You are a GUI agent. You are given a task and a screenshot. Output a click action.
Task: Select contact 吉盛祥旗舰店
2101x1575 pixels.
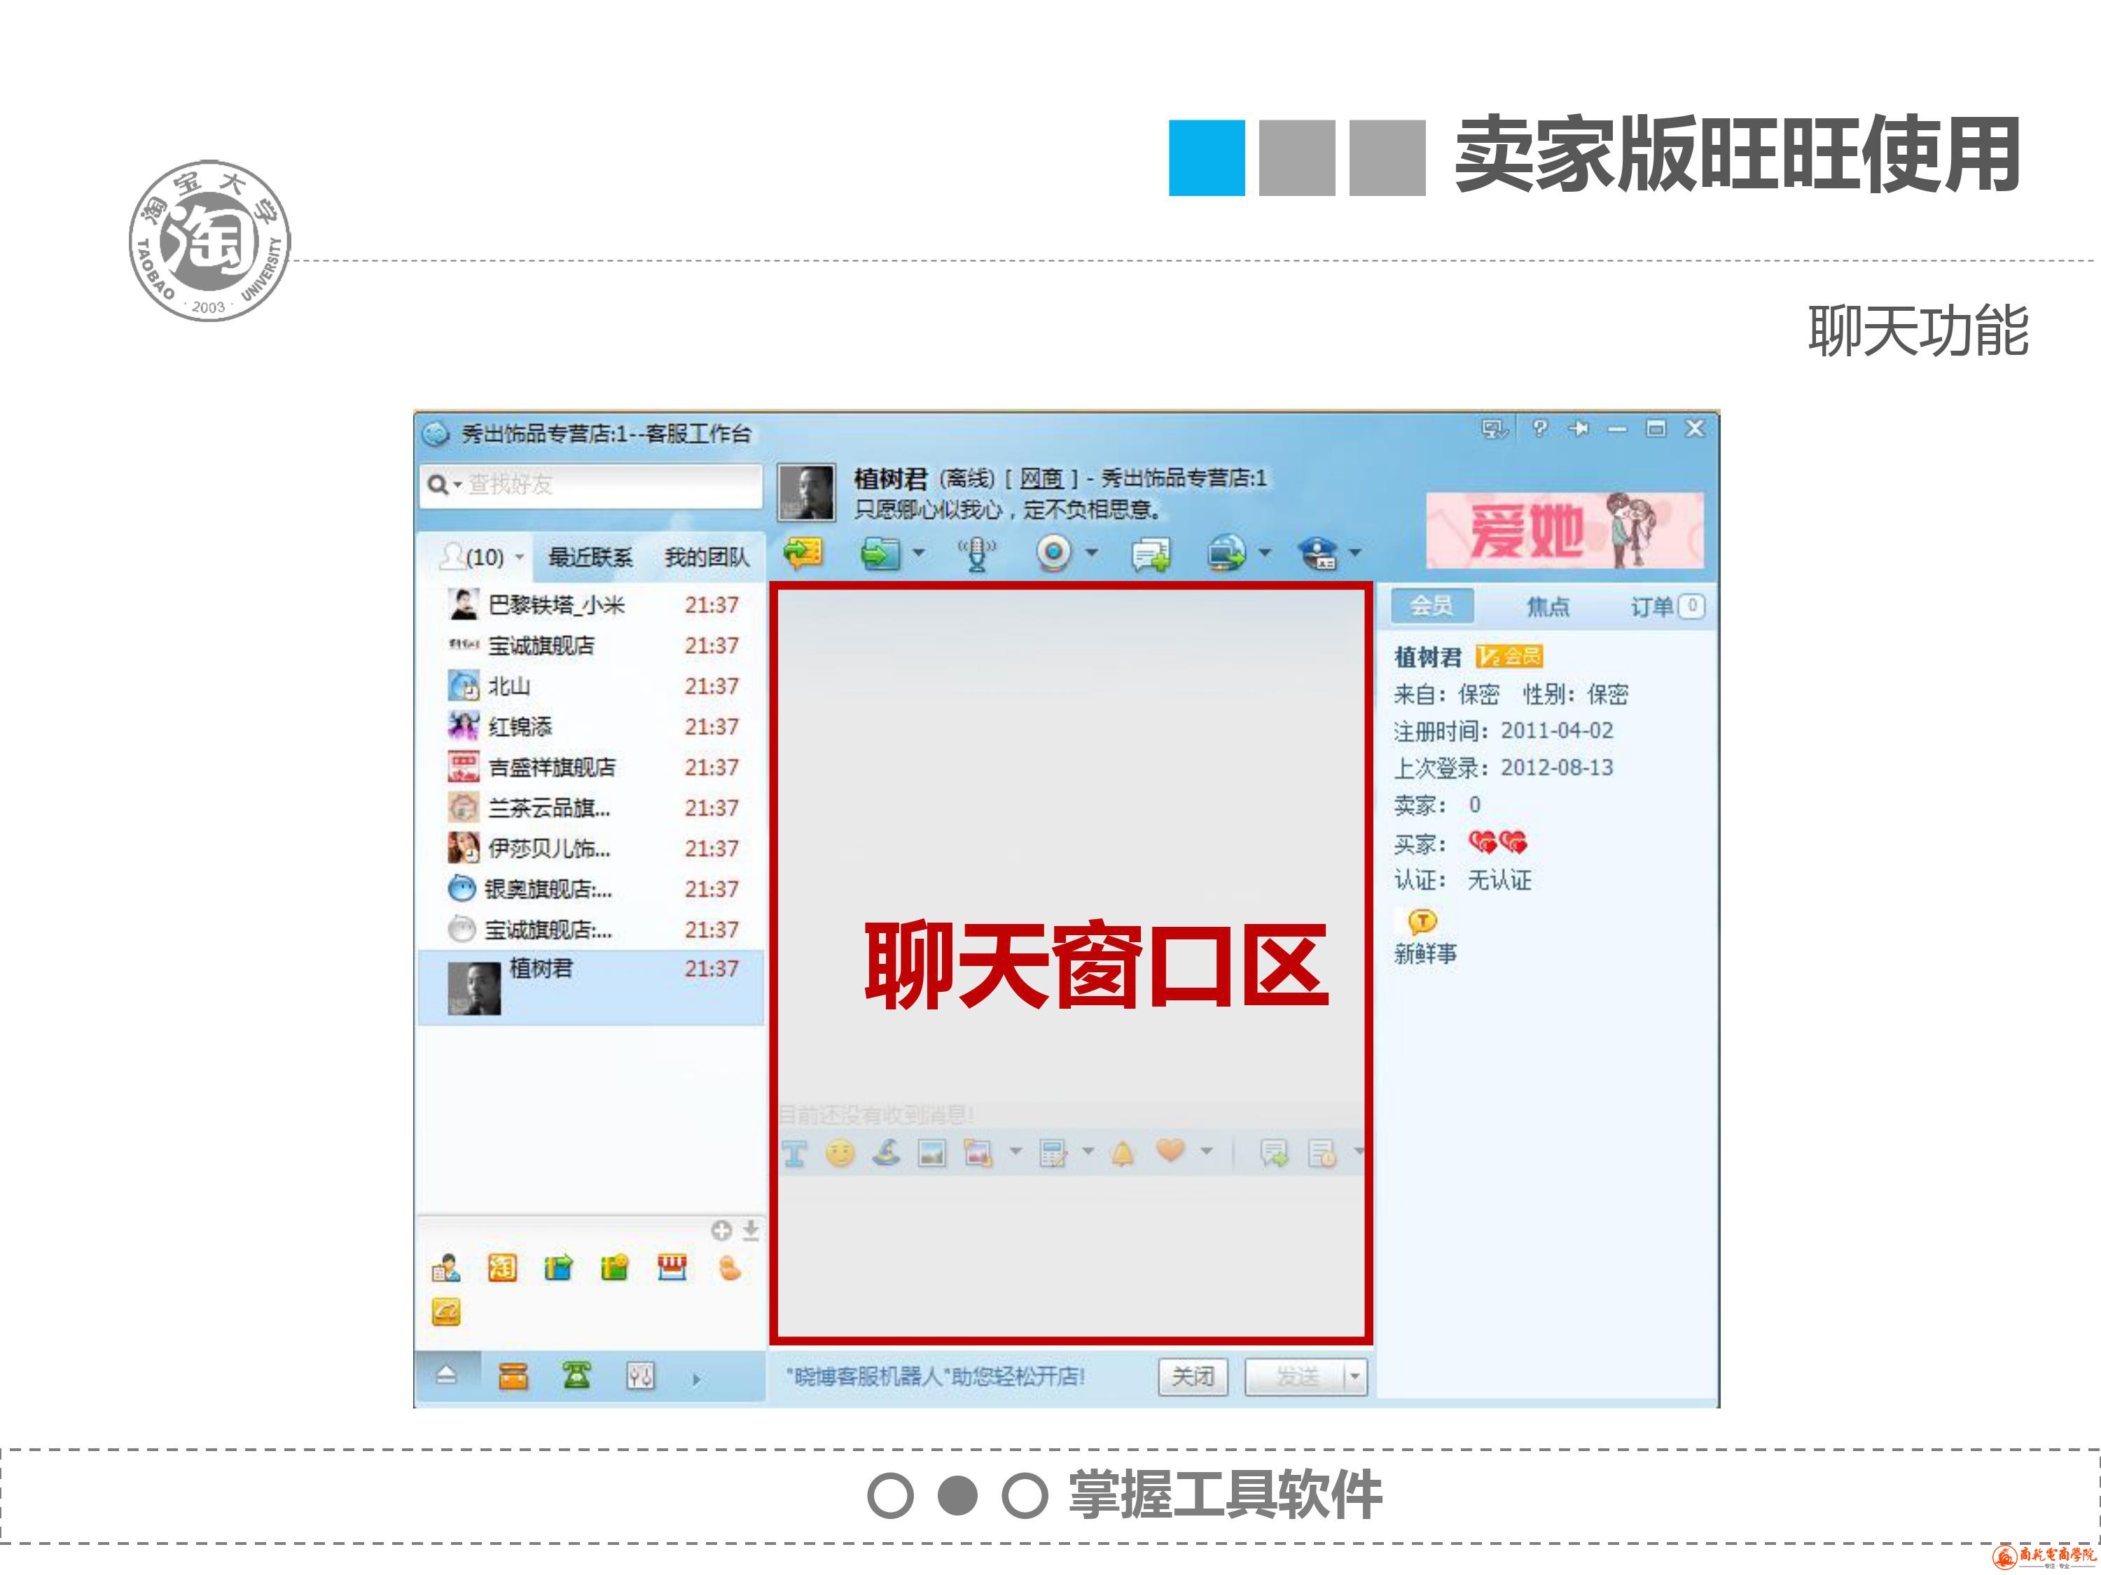(591, 767)
